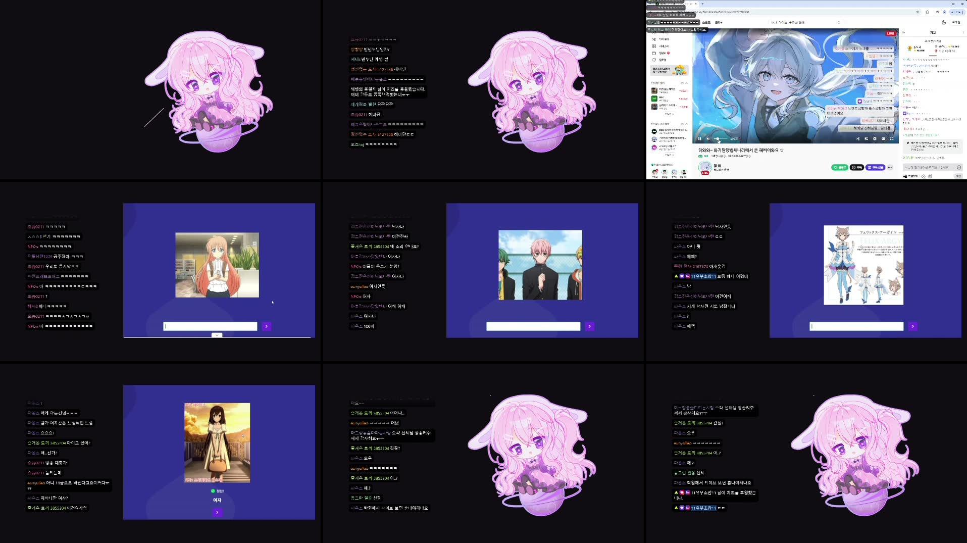Click the chat send button

click(958, 176)
